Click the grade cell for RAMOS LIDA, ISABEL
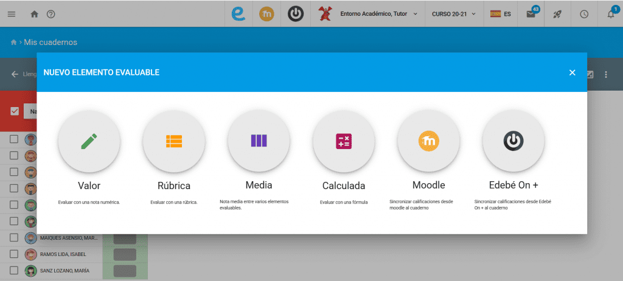 (125, 254)
